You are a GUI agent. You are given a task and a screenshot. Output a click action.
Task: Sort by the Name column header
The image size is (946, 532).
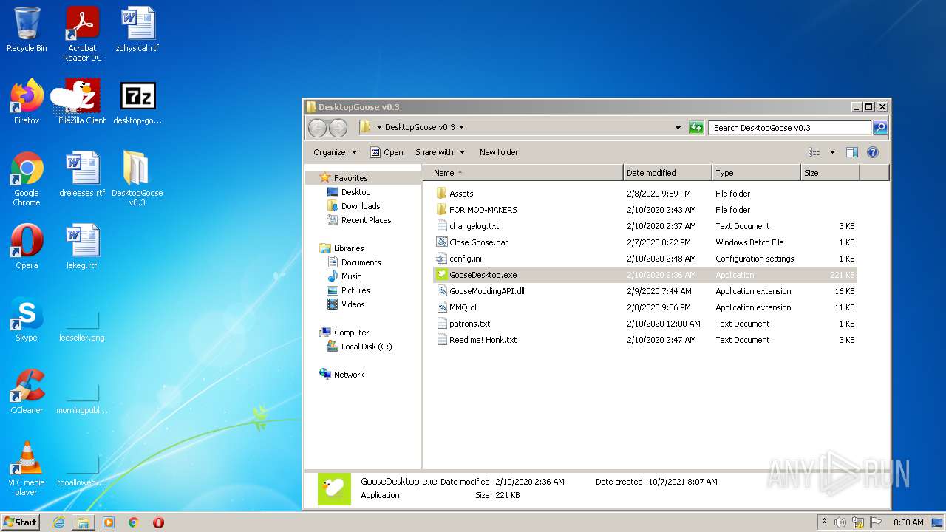click(523, 173)
